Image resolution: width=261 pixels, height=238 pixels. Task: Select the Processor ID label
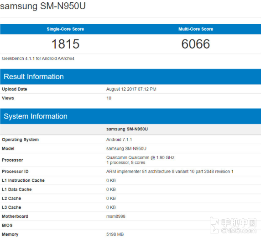pos(15,172)
